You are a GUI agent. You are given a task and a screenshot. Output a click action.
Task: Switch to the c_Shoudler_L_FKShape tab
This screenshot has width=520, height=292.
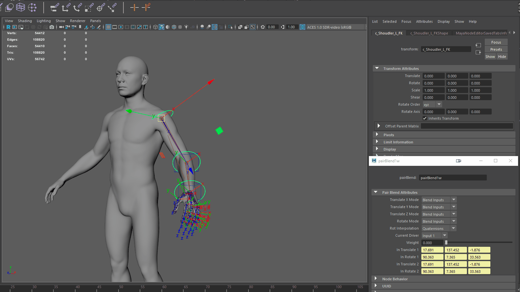[429, 33]
